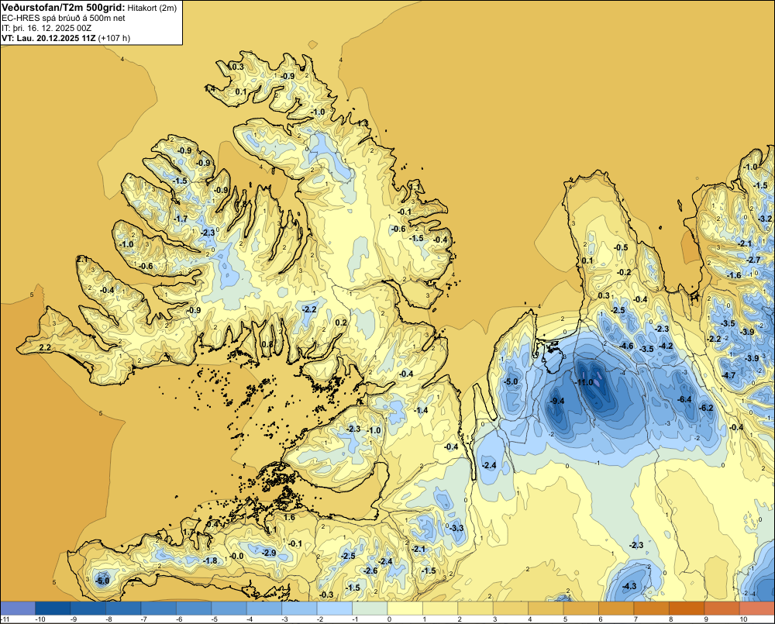The width and height of the screenshot is (775, 624).
Task: Click the '-4.6' temperature label
Action: tap(626, 346)
